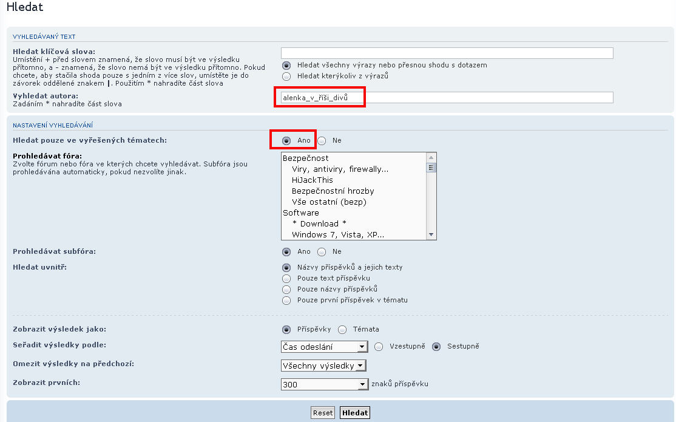Open the 'Všechny výsledky' time limit dropdown
The image size is (676, 422).
pyautogui.click(x=323, y=366)
